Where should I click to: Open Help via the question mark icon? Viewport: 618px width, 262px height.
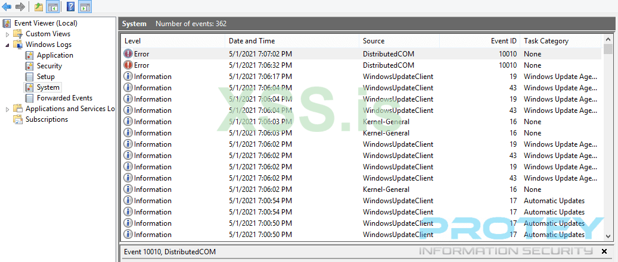[70, 7]
